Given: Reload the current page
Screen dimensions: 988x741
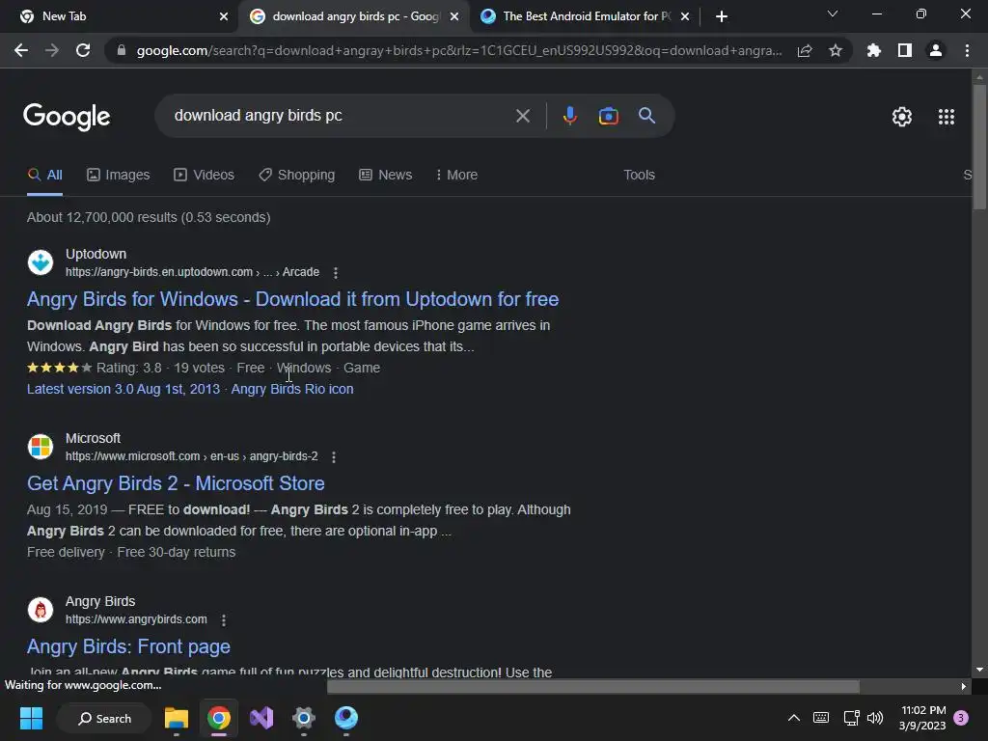Looking at the screenshot, I should [x=83, y=50].
